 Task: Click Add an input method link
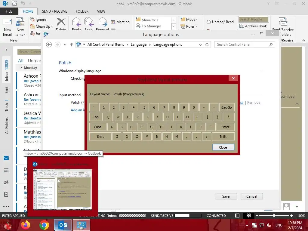pos(77,110)
